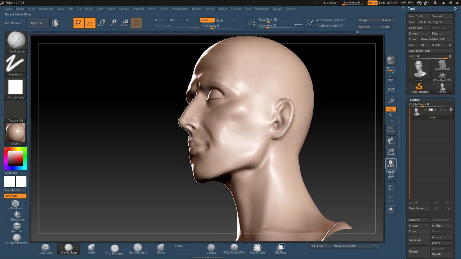Select the Zoom3D navigation icon
Screen dimensions: 461x259
[391, 152]
